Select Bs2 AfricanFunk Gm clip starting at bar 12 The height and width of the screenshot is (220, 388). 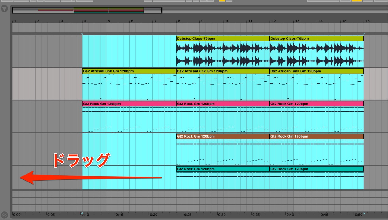click(317, 71)
